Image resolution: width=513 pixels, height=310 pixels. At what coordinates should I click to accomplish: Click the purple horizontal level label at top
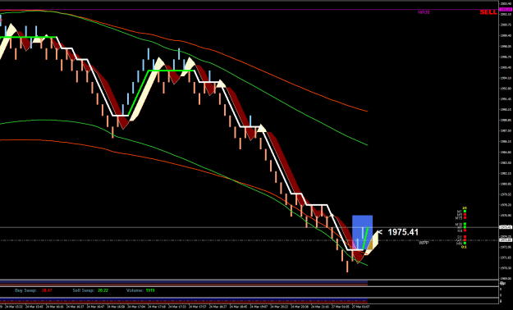click(424, 12)
